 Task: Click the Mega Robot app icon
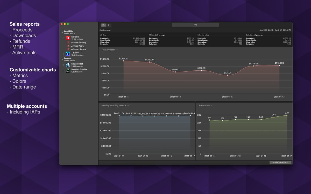point(68,65)
